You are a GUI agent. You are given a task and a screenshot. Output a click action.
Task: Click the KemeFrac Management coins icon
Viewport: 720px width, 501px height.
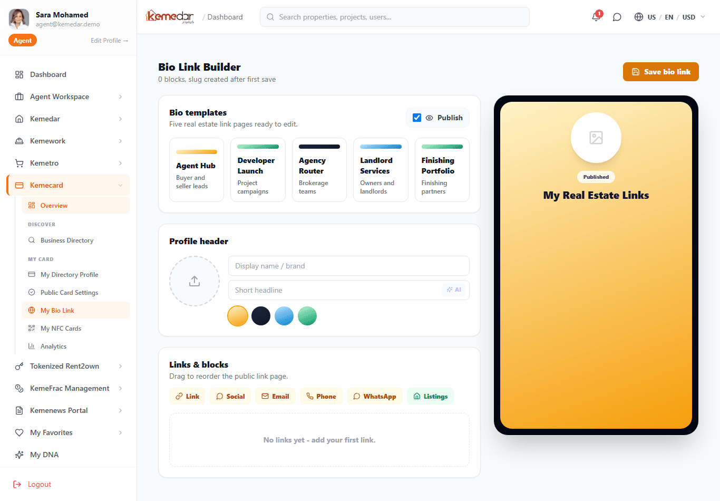[20, 388]
